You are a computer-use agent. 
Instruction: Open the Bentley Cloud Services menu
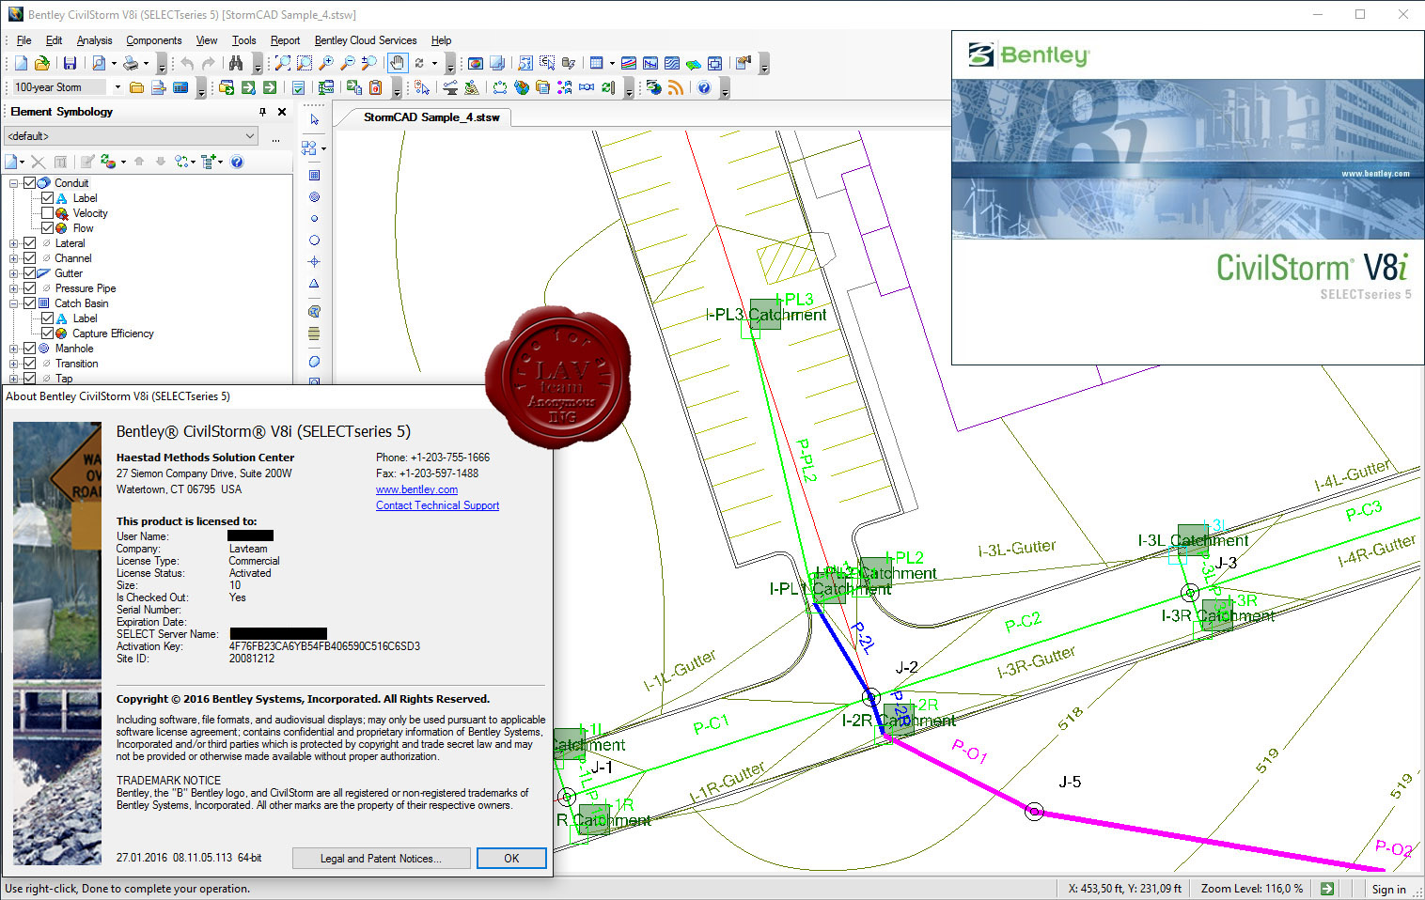coord(365,40)
